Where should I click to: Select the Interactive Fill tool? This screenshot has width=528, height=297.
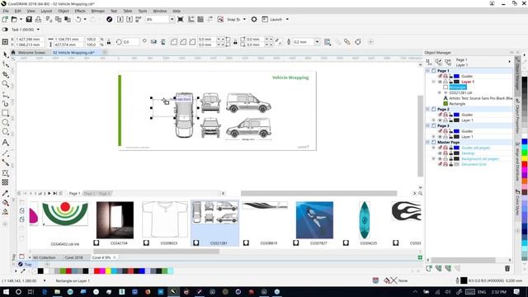(5, 203)
